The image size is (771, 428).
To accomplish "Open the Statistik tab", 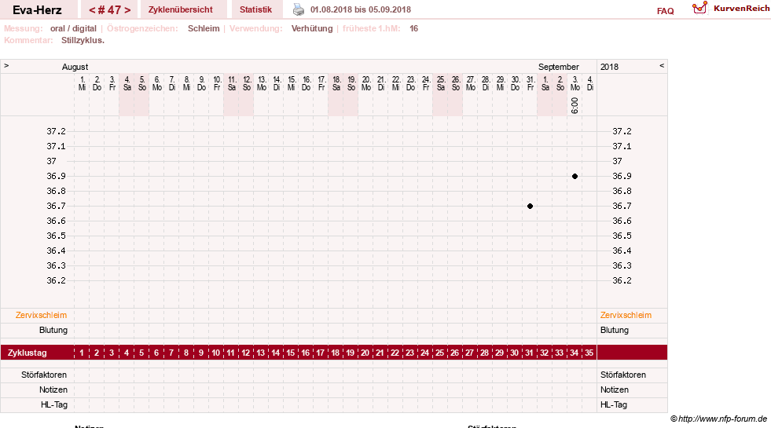I will pyautogui.click(x=255, y=9).
